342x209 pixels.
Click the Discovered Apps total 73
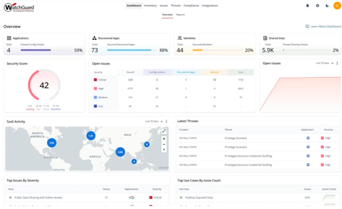(95, 51)
